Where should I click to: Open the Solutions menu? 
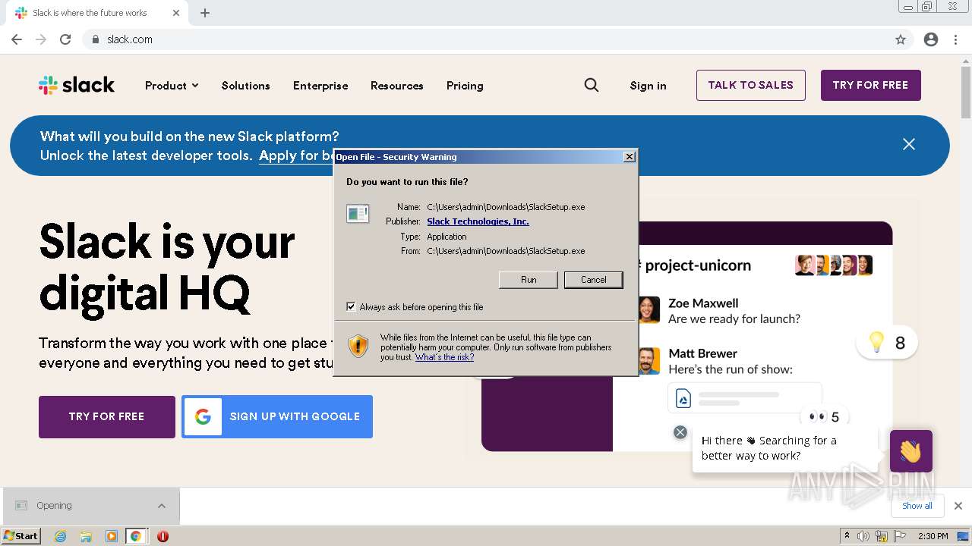pyautogui.click(x=245, y=86)
